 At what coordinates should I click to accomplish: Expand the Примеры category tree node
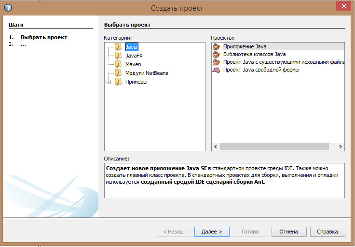(109, 82)
